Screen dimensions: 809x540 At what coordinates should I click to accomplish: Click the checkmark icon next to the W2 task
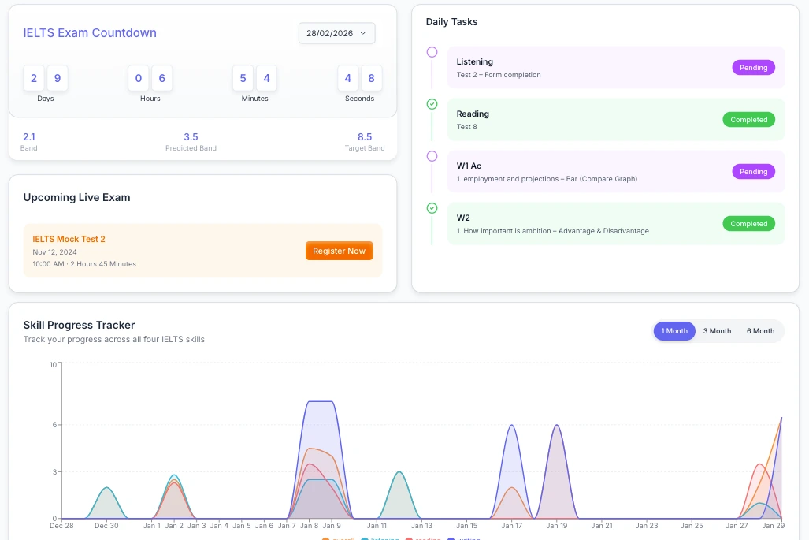click(x=431, y=208)
